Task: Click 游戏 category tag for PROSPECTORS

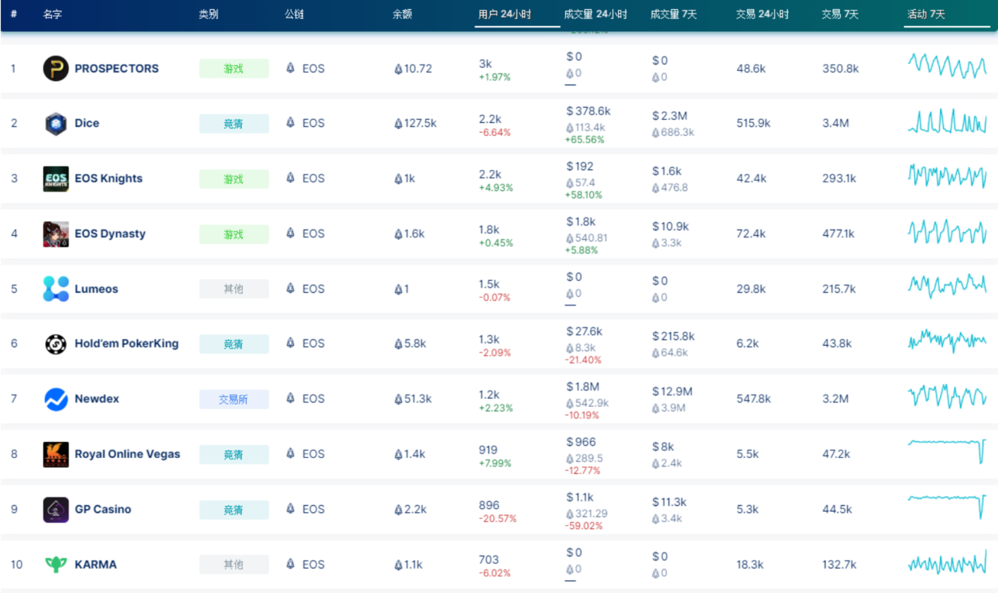Action: pos(234,69)
